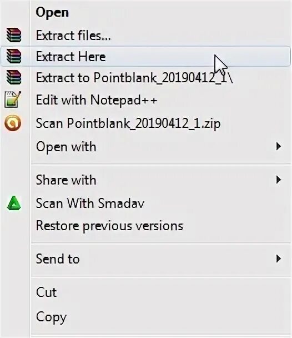
Task: Click the green Smadav triangle icon
Action: point(14,203)
